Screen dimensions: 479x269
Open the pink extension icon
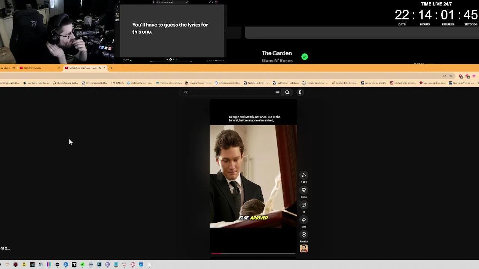click(474, 76)
